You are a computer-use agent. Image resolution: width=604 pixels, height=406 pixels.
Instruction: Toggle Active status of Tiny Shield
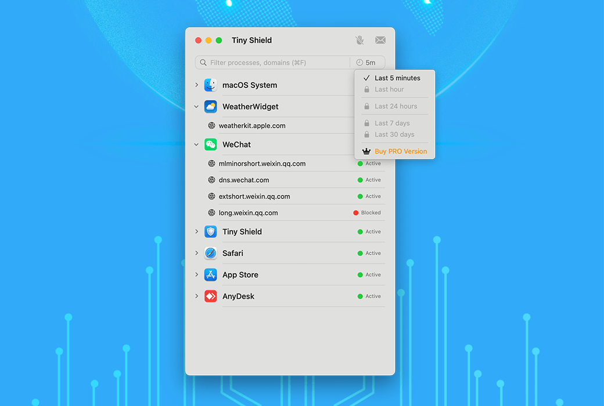point(369,231)
